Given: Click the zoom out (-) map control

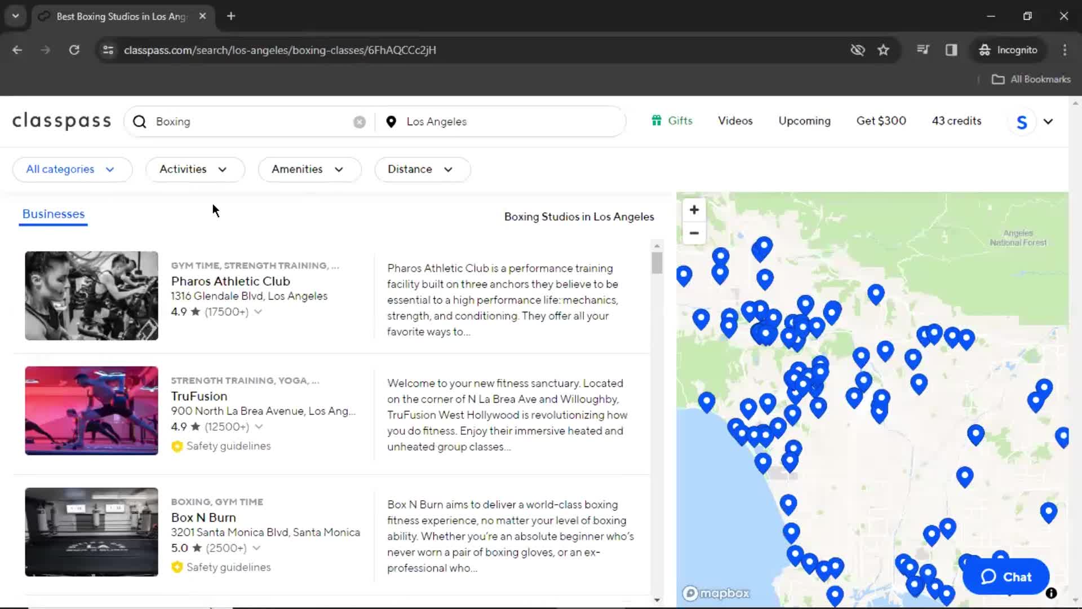Looking at the screenshot, I should (x=694, y=233).
